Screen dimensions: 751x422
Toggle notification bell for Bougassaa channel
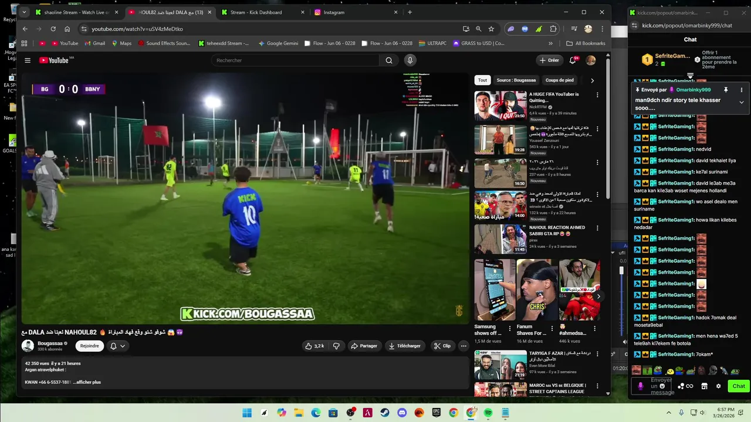pos(113,346)
